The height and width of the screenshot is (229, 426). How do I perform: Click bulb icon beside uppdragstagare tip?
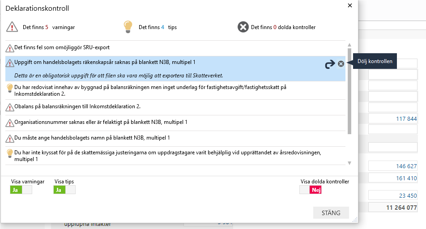(10, 153)
